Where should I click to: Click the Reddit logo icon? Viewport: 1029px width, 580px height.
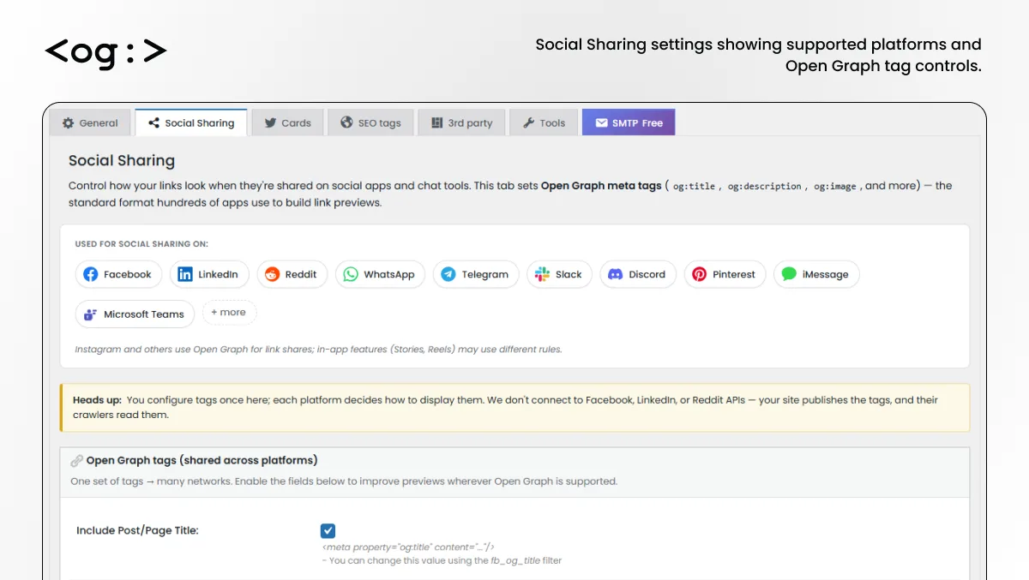(x=272, y=274)
